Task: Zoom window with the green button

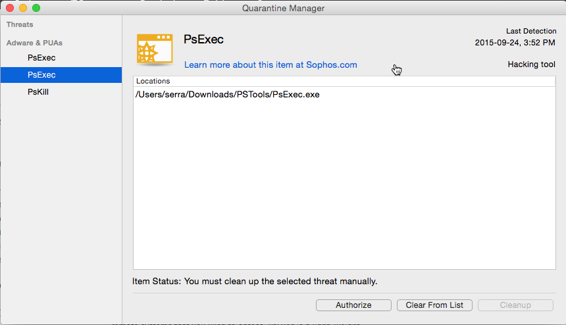Action: click(x=36, y=8)
